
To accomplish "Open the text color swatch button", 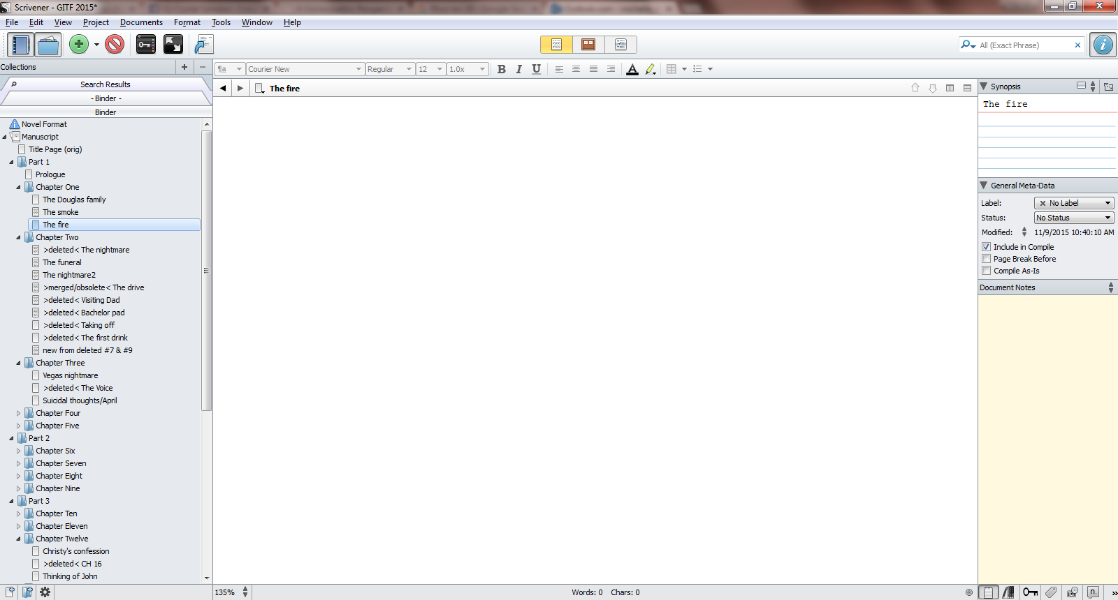I will pyautogui.click(x=632, y=69).
